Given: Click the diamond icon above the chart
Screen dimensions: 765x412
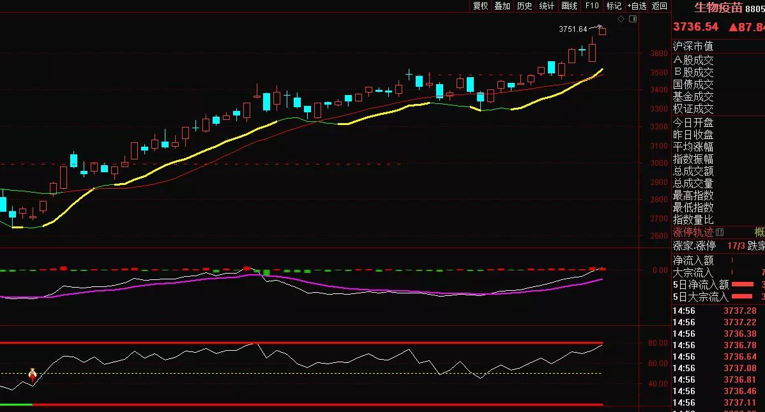Looking at the screenshot, I should 621,19.
